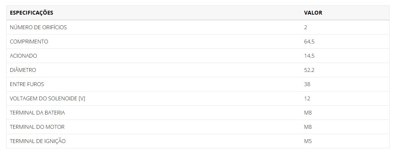Click the M8 value for terminal do motor
The image size is (393, 153).
[308, 127]
